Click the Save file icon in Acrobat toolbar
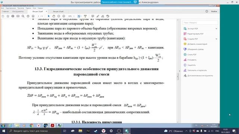The image size is (239, 134). tap(3, 16)
